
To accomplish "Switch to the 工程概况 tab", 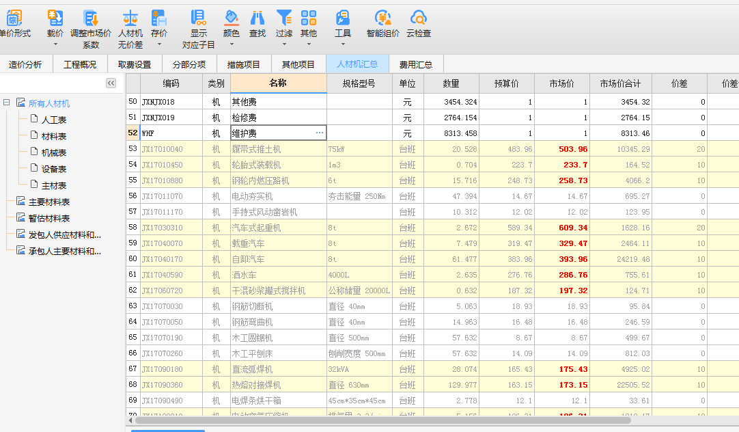I will (80, 65).
